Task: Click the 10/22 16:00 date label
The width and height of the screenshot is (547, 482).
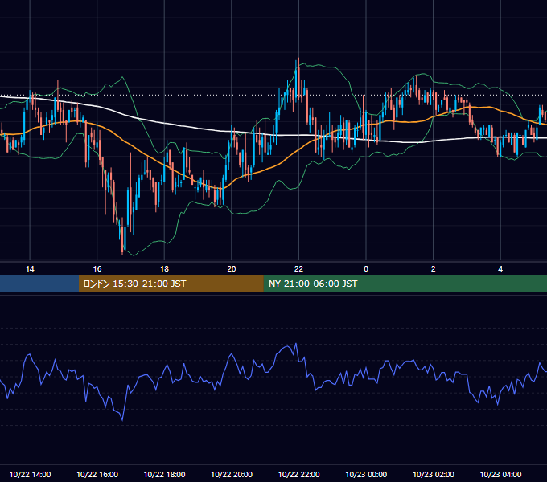Action: pyautogui.click(x=97, y=474)
